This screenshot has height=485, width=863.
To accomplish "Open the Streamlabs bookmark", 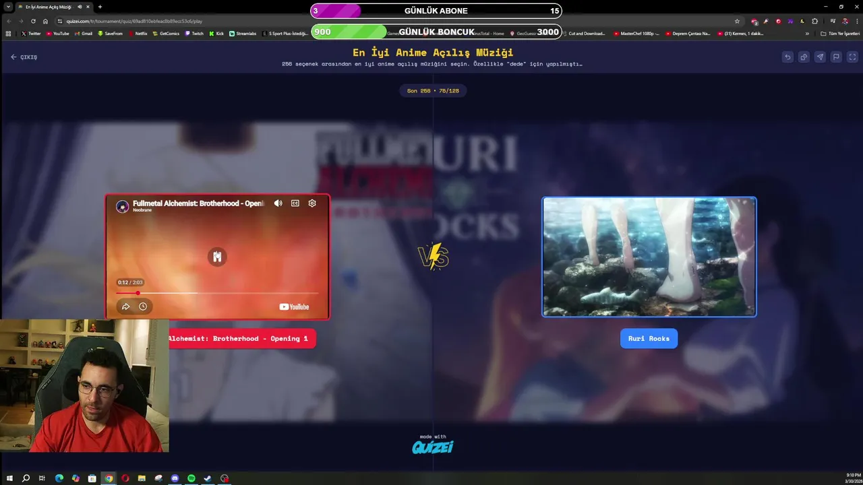I will [243, 33].
